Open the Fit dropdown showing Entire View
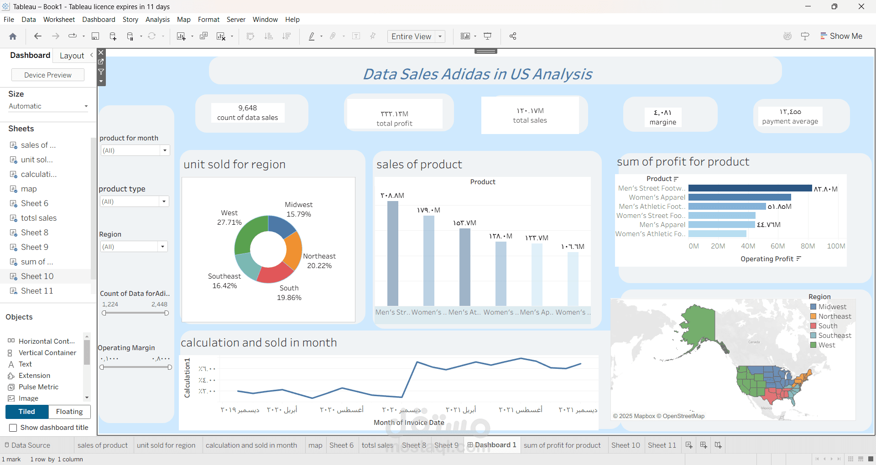This screenshot has width=876, height=465. click(x=416, y=36)
